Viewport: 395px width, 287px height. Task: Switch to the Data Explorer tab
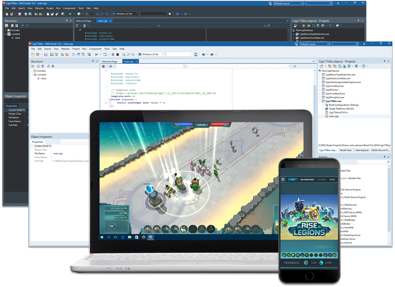point(362,150)
